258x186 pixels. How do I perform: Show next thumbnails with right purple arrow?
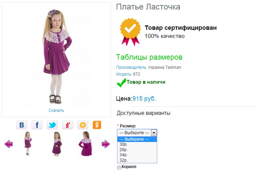click(106, 144)
